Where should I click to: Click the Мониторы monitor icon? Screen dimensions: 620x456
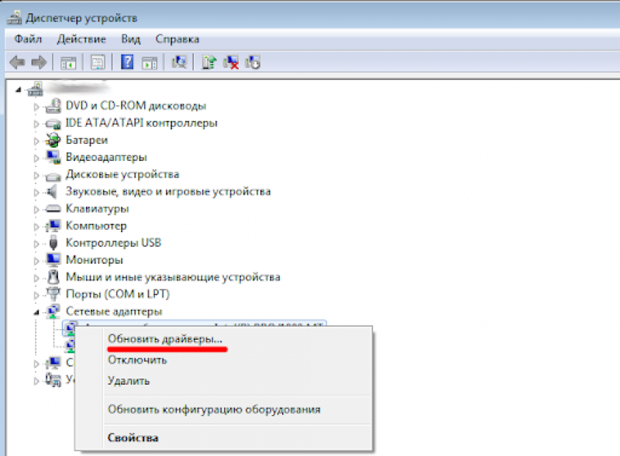coord(53,259)
